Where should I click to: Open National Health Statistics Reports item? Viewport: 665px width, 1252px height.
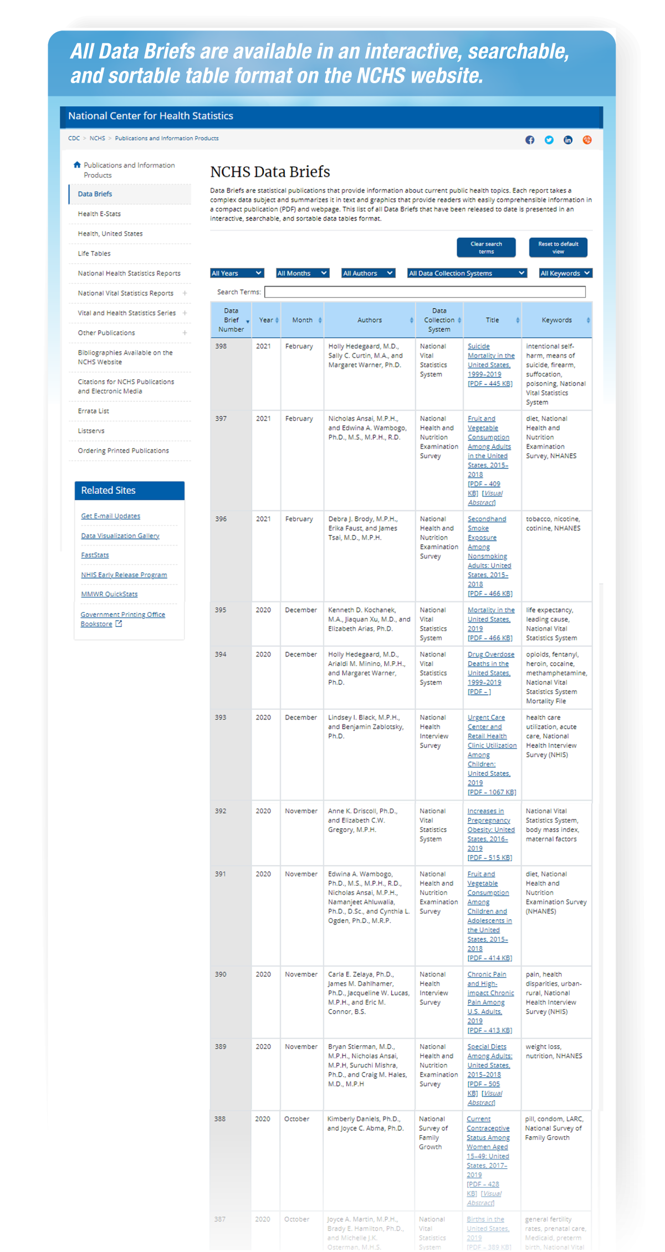pyautogui.click(x=130, y=273)
